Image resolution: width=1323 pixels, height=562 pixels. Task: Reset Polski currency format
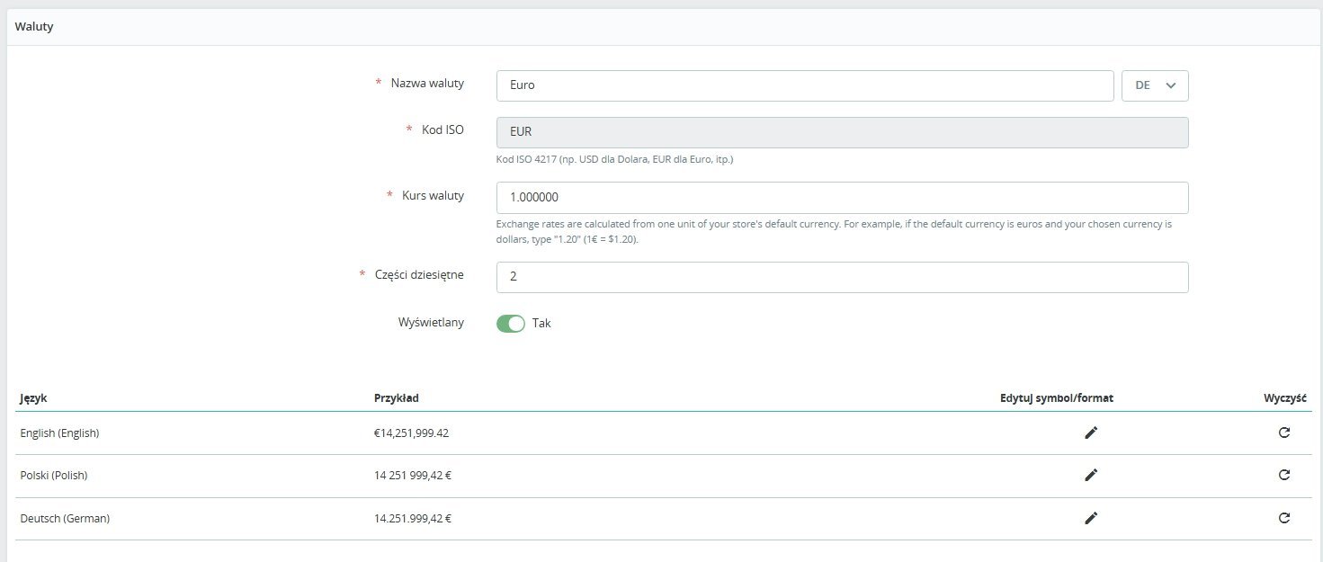click(1284, 475)
